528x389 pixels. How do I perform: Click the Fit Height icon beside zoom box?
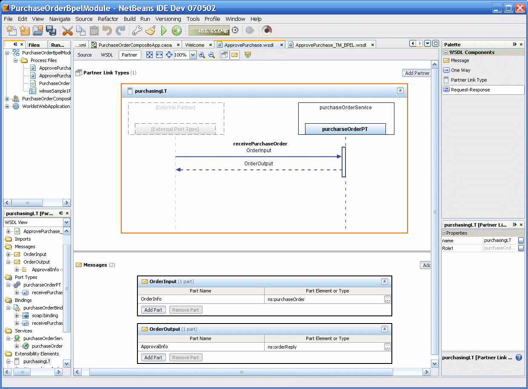point(169,55)
